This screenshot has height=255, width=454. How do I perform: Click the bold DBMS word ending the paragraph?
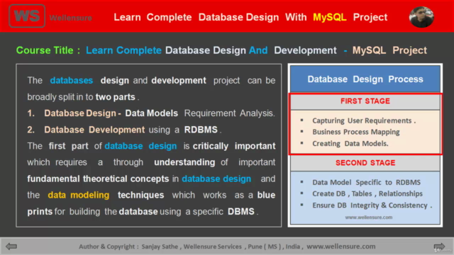(241, 211)
